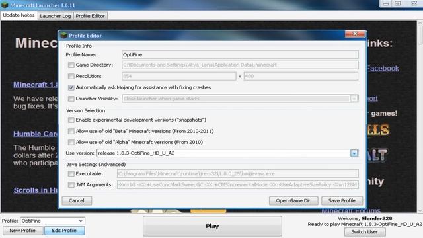Uncheck automatically ask Mojang for assistance
This screenshot has height=238, width=423.
click(x=71, y=87)
